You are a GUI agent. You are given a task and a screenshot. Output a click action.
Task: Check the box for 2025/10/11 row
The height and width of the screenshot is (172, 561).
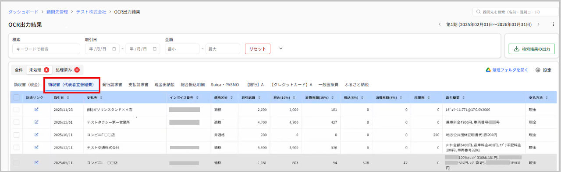[16, 135]
